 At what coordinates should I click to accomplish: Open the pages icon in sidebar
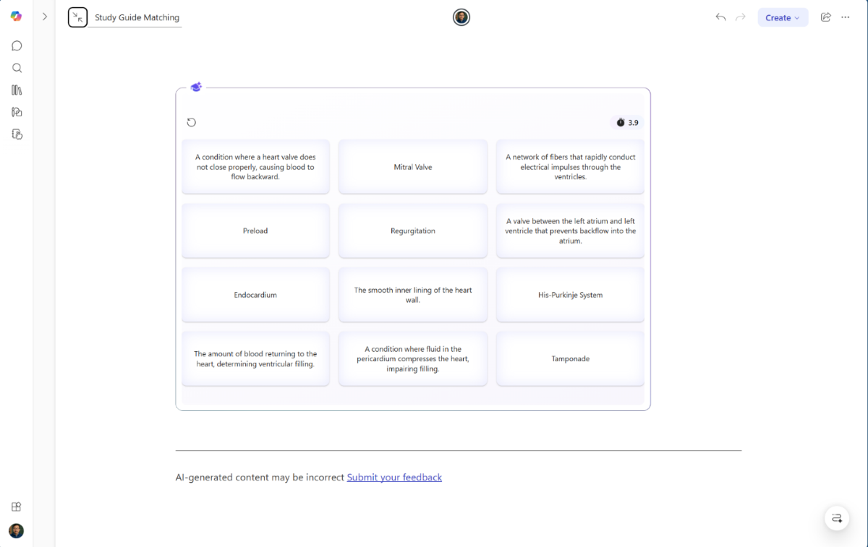click(x=17, y=134)
